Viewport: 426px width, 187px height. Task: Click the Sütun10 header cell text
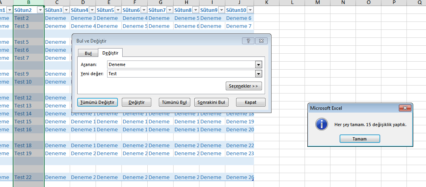point(236,10)
